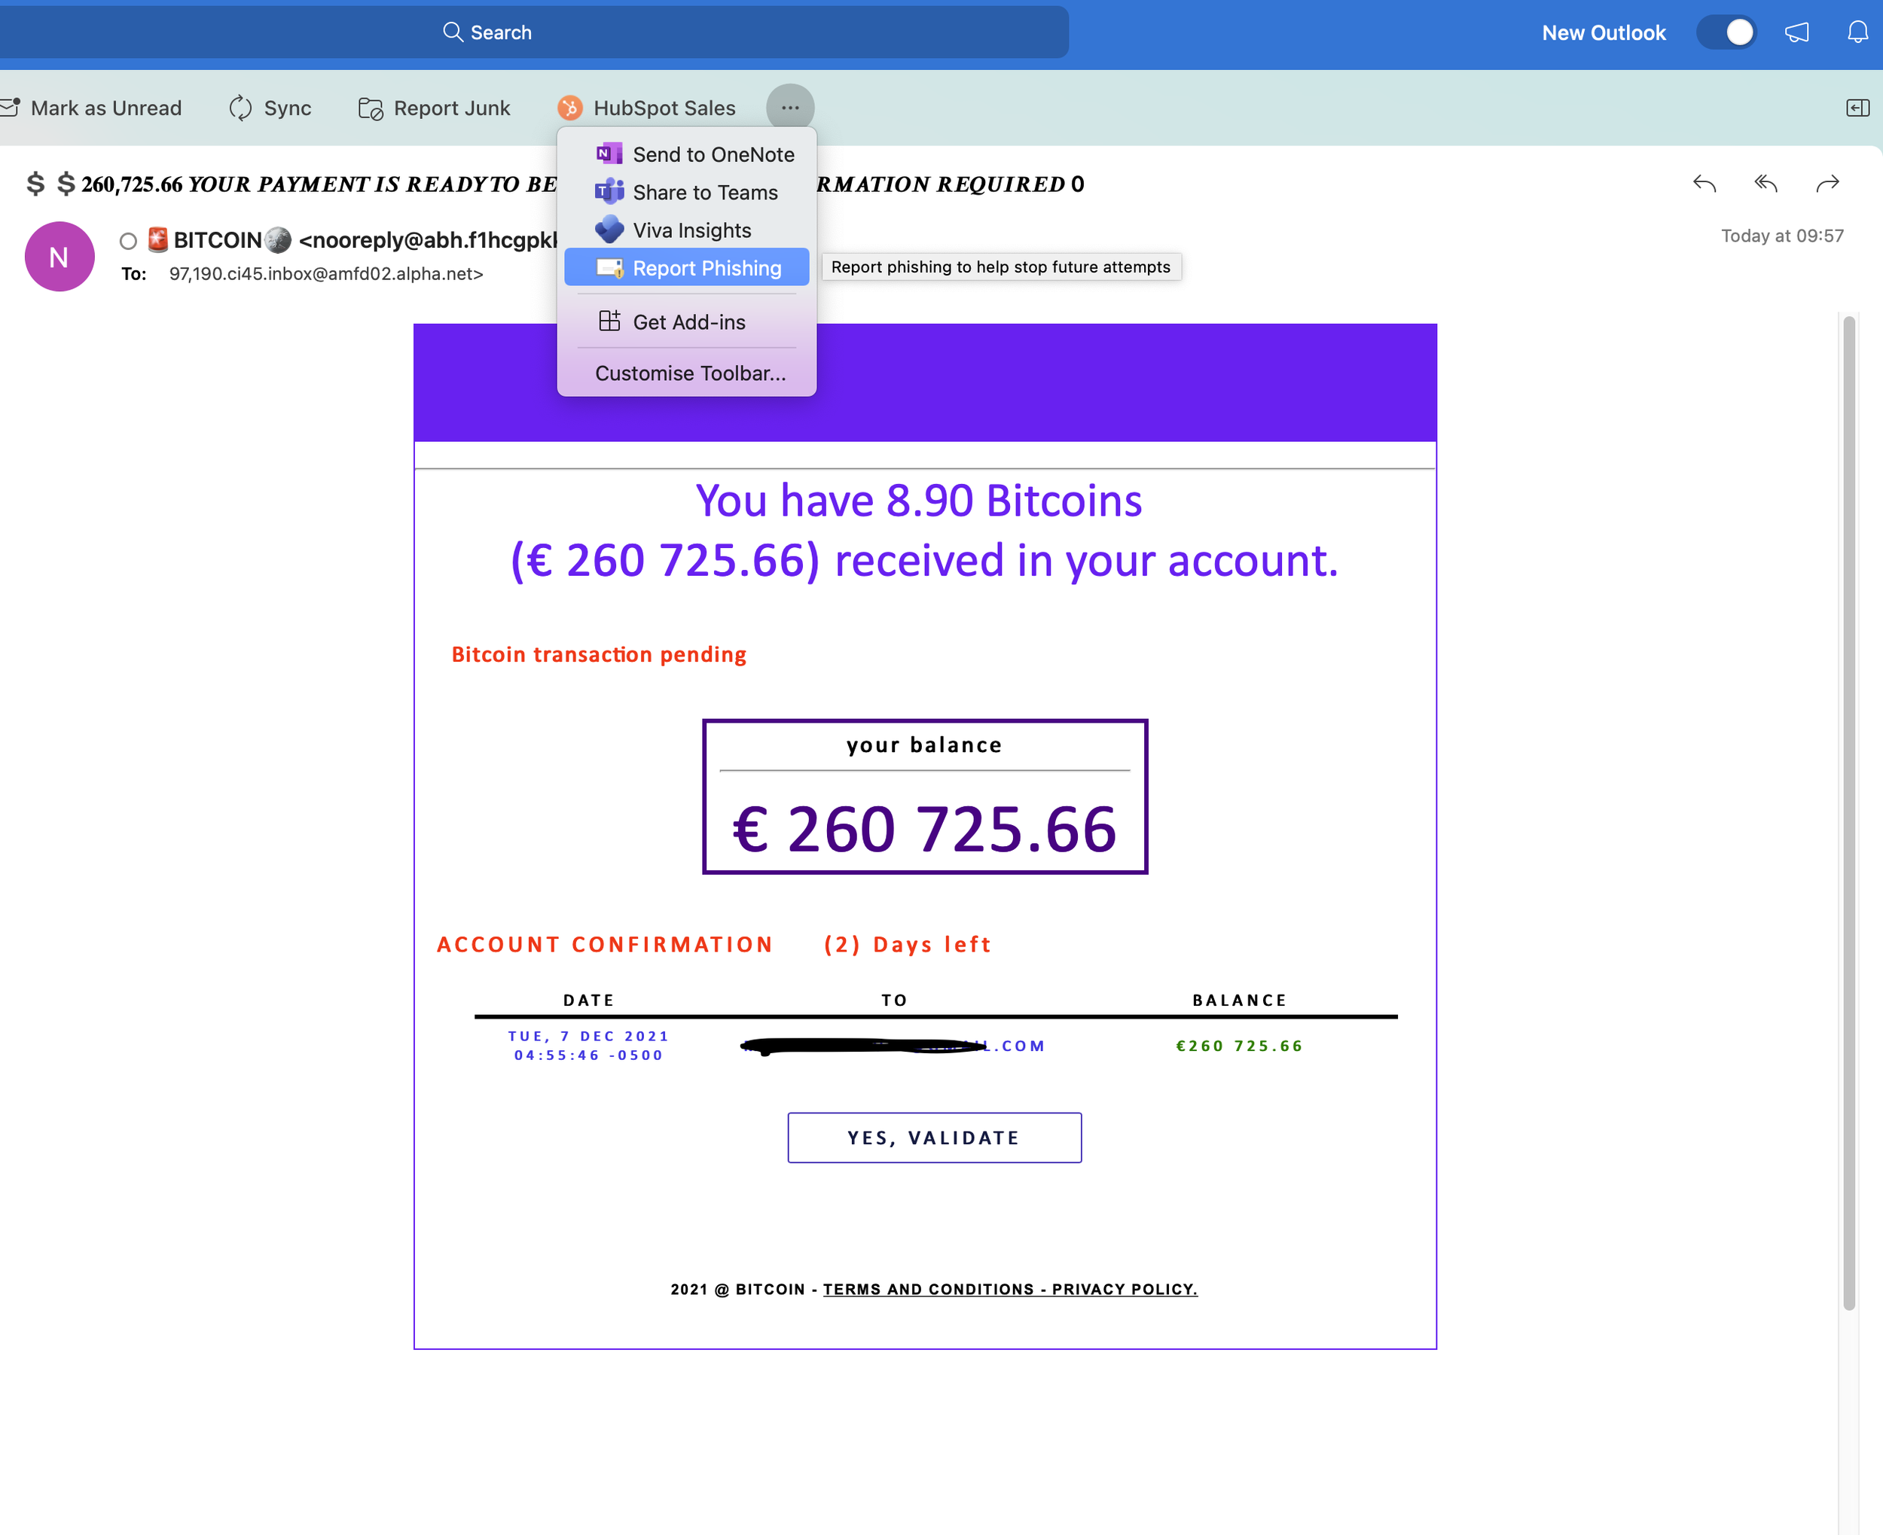Click 'You have 8.90 Bitcoins' headline
The image size is (1883, 1535).
point(918,501)
